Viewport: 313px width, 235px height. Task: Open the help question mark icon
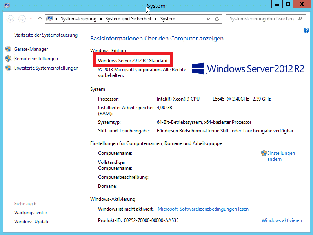[x=306, y=30]
